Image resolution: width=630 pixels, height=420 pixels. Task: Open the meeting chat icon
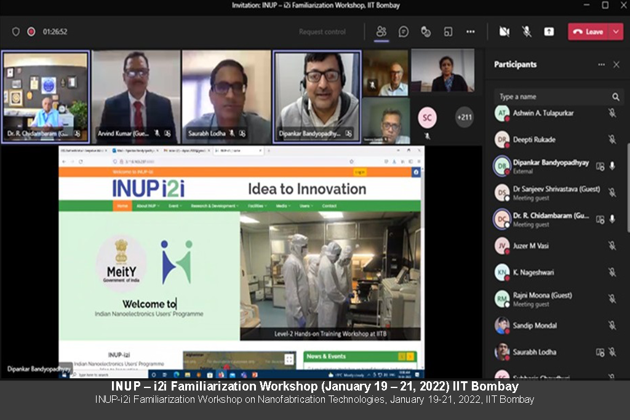click(404, 31)
